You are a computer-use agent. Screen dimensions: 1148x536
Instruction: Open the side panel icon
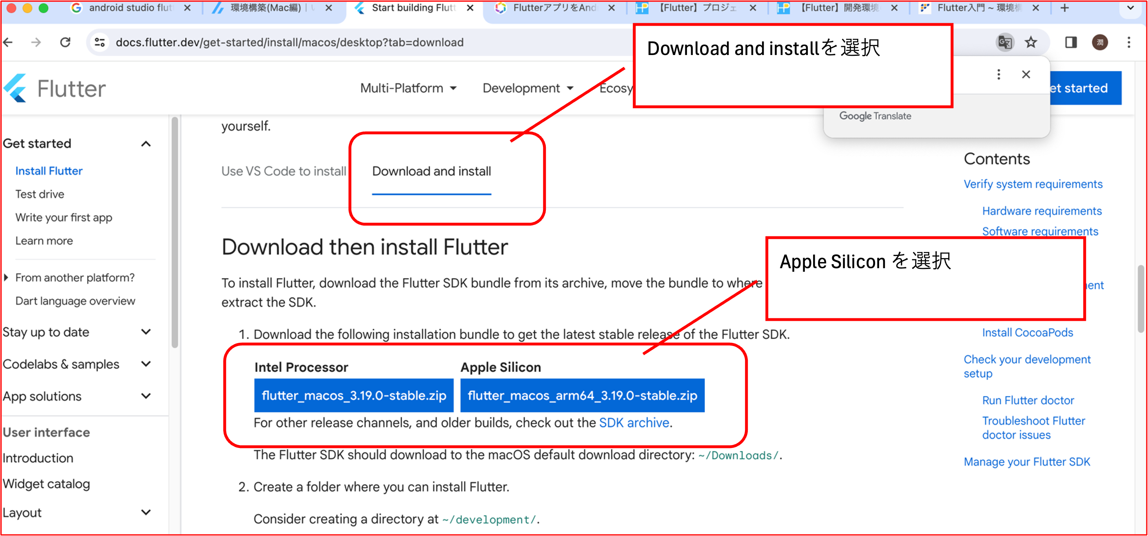pyautogui.click(x=1071, y=42)
